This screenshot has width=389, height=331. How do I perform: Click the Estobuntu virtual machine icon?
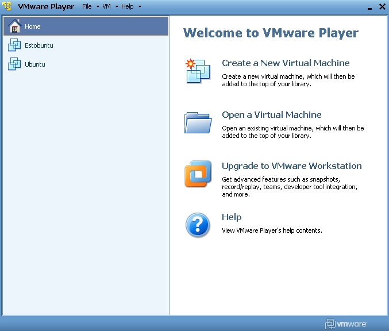pyautogui.click(x=14, y=45)
